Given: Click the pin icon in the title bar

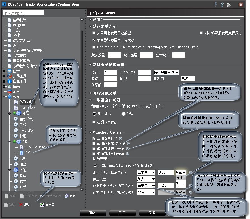Looking at the screenshot, I should tap(216, 4).
